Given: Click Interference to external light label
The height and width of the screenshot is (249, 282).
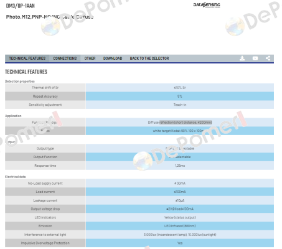Looking at the screenshot, I should 45,235.
